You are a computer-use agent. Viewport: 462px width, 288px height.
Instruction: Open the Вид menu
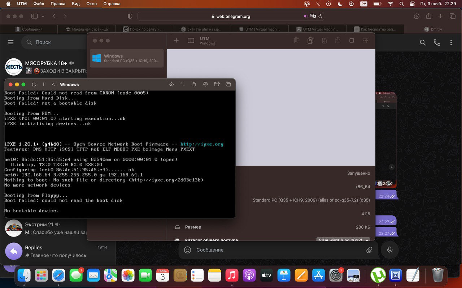pyautogui.click(x=76, y=4)
